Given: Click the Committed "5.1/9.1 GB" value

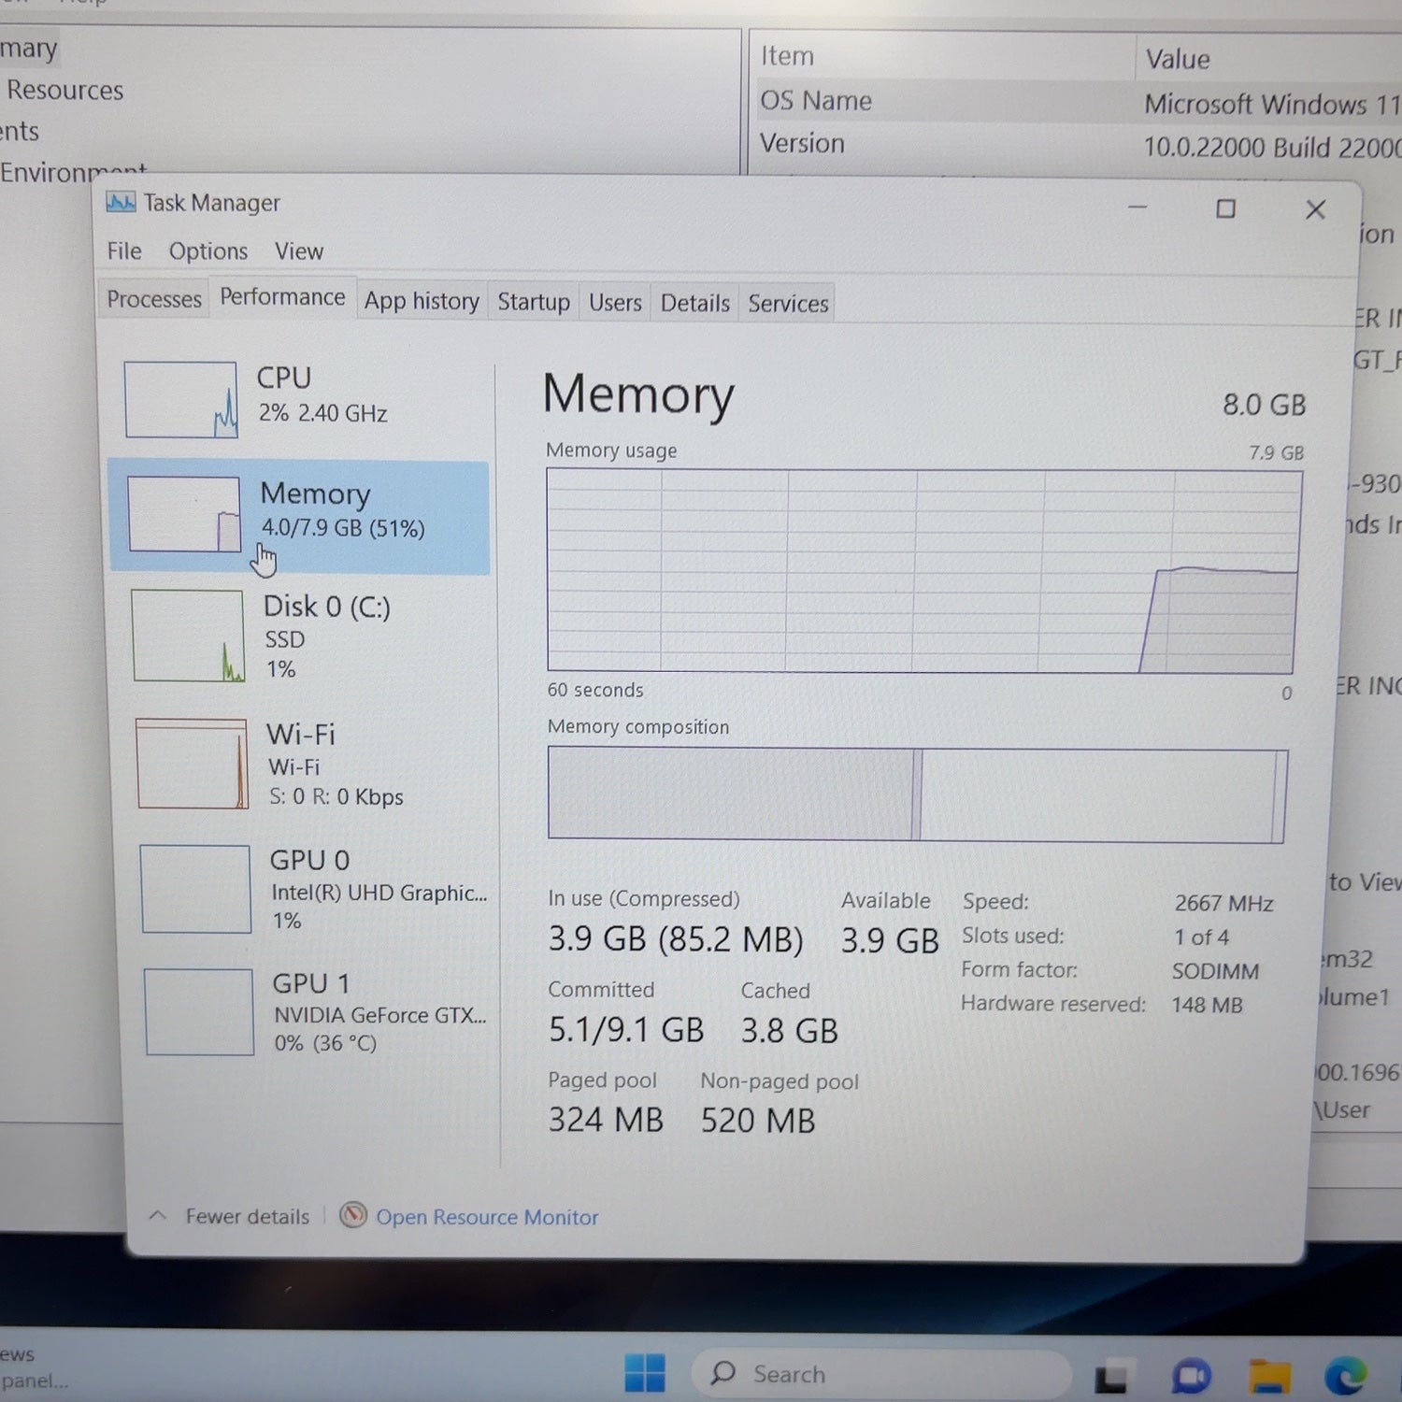Looking at the screenshot, I should (626, 1030).
